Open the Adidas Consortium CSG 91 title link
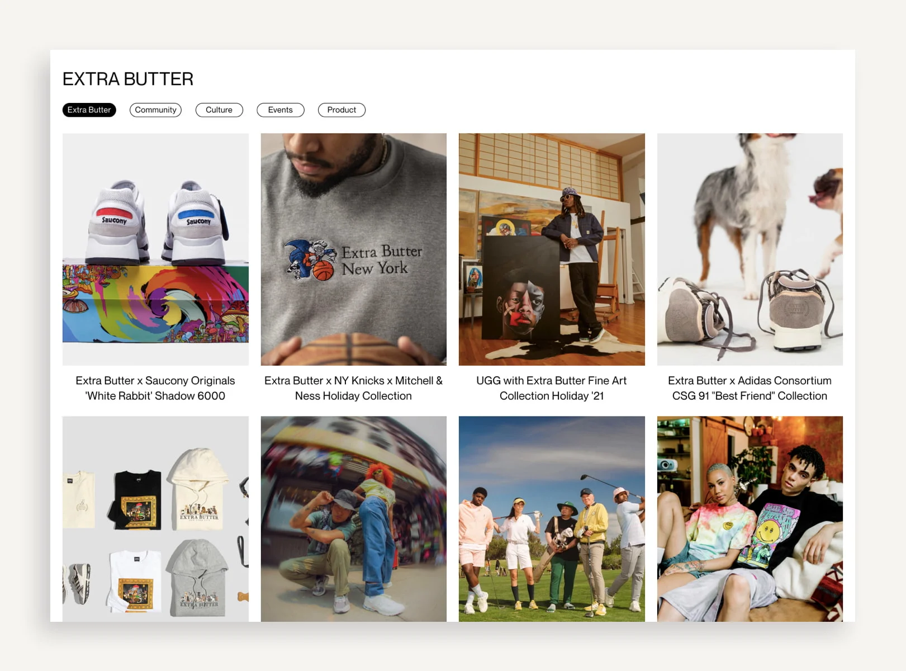906x671 pixels. (750, 388)
